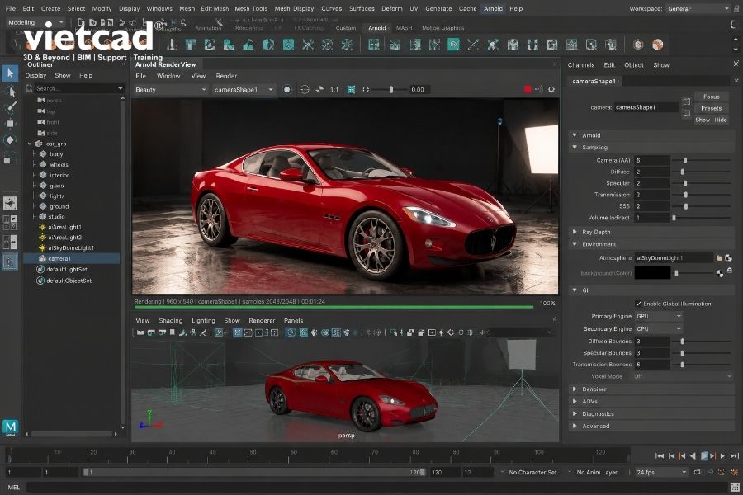Expand the Denoiser section
Image resolution: width=743 pixels, height=495 pixels.
(x=575, y=389)
